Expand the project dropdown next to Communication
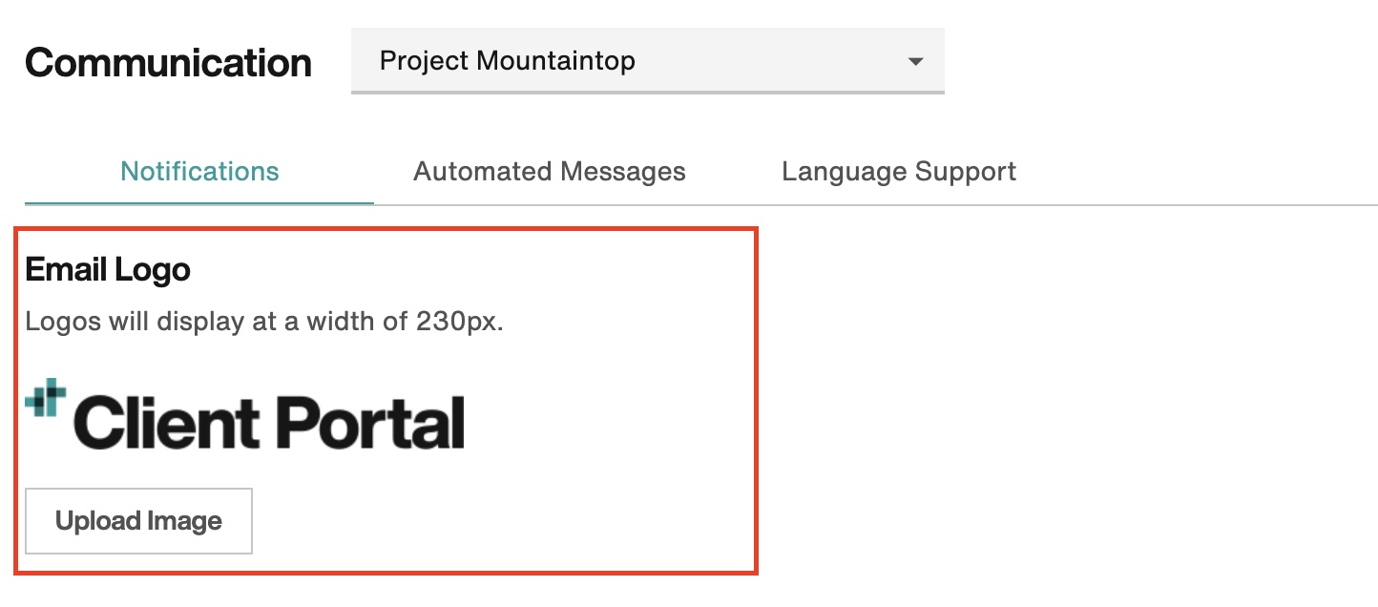The height and width of the screenshot is (607, 1378). [x=648, y=61]
